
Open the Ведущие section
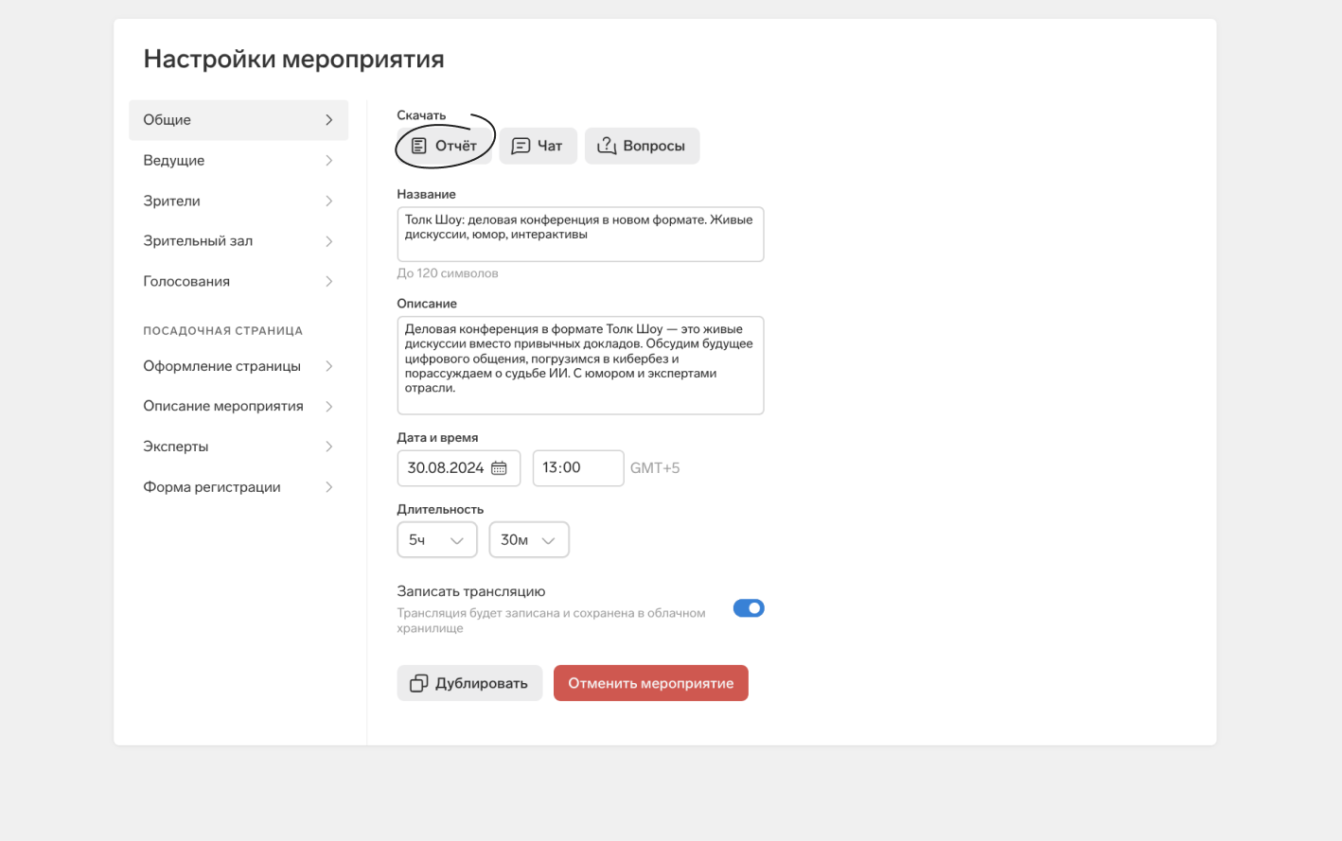pyautogui.click(x=238, y=161)
